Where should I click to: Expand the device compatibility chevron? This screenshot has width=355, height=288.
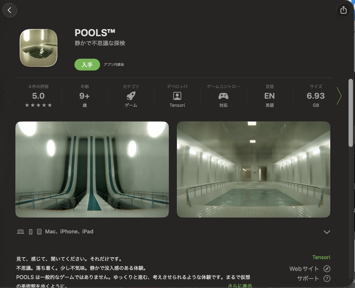[327, 232]
